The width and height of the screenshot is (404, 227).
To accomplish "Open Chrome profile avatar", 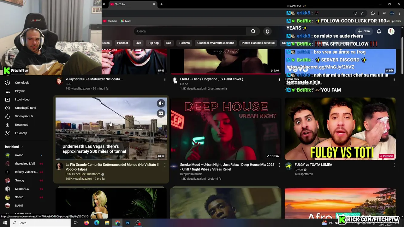I will (x=392, y=13).
